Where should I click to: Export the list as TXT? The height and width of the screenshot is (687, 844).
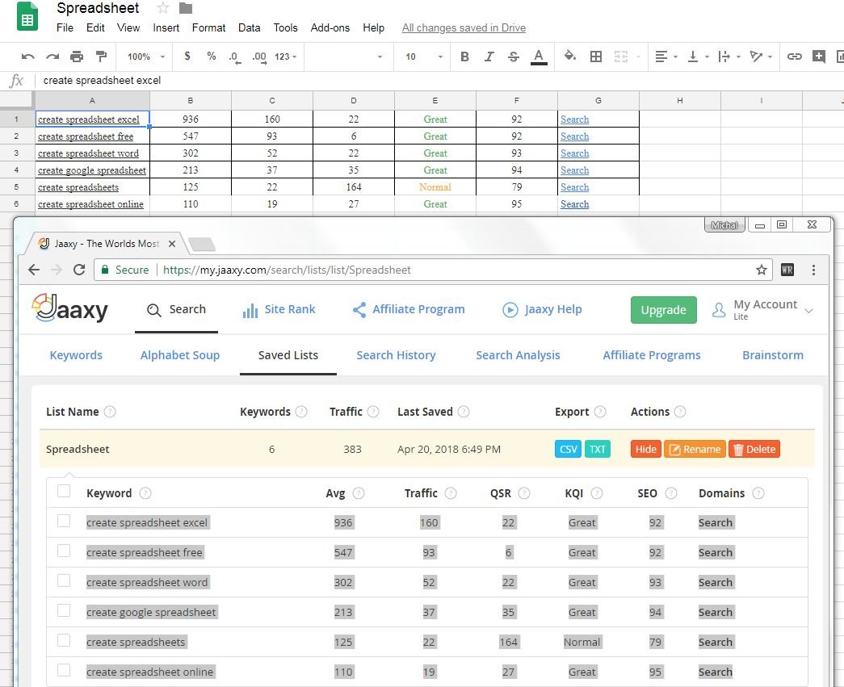[x=598, y=449]
